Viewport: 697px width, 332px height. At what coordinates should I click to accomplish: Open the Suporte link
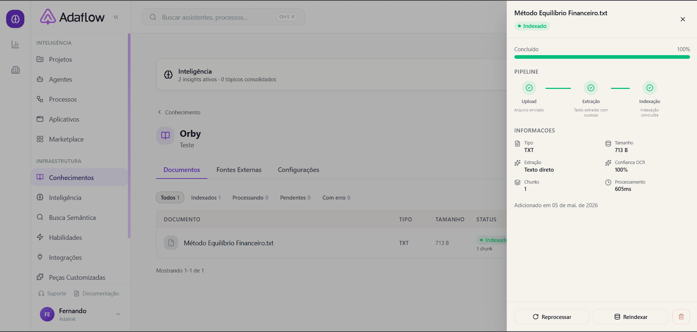(x=52, y=294)
